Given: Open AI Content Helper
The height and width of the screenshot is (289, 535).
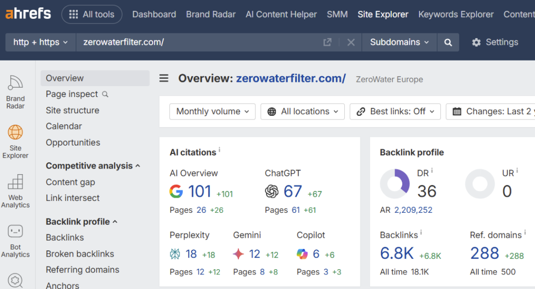Looking at the screenshot, I should click(x=281, y=14).
